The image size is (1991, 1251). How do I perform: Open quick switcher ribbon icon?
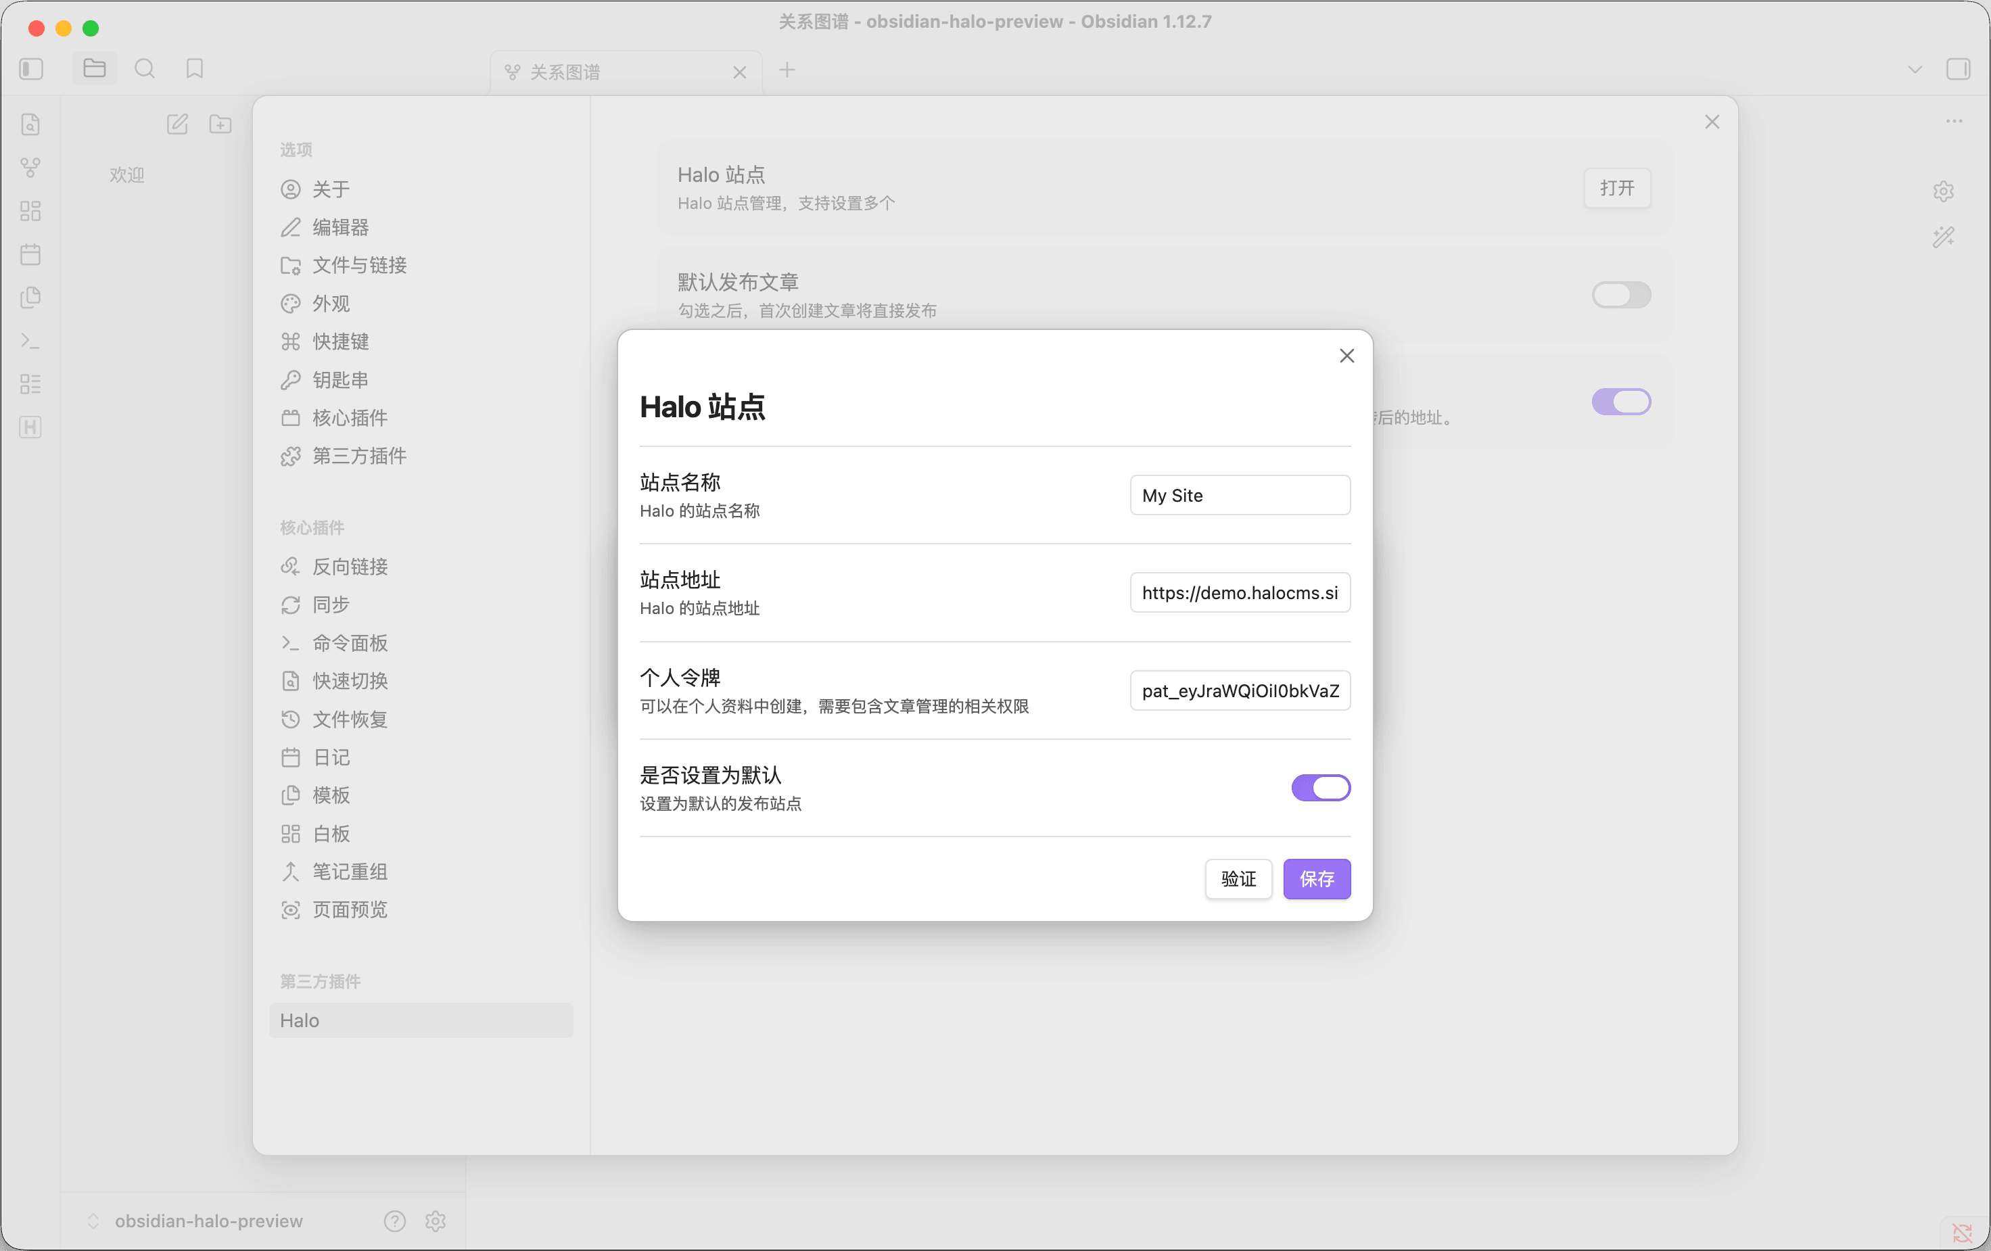[x=30, y=124]
